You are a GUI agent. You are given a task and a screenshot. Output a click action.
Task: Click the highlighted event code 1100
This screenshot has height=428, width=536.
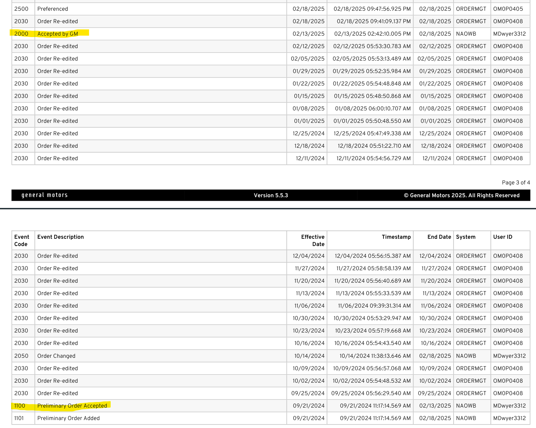pos(20,406)
